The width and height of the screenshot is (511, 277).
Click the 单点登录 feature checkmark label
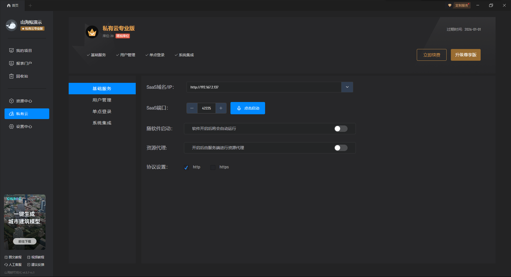(x=155, y=55)
